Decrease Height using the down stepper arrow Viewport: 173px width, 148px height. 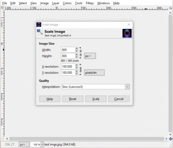tap(77, 57)
